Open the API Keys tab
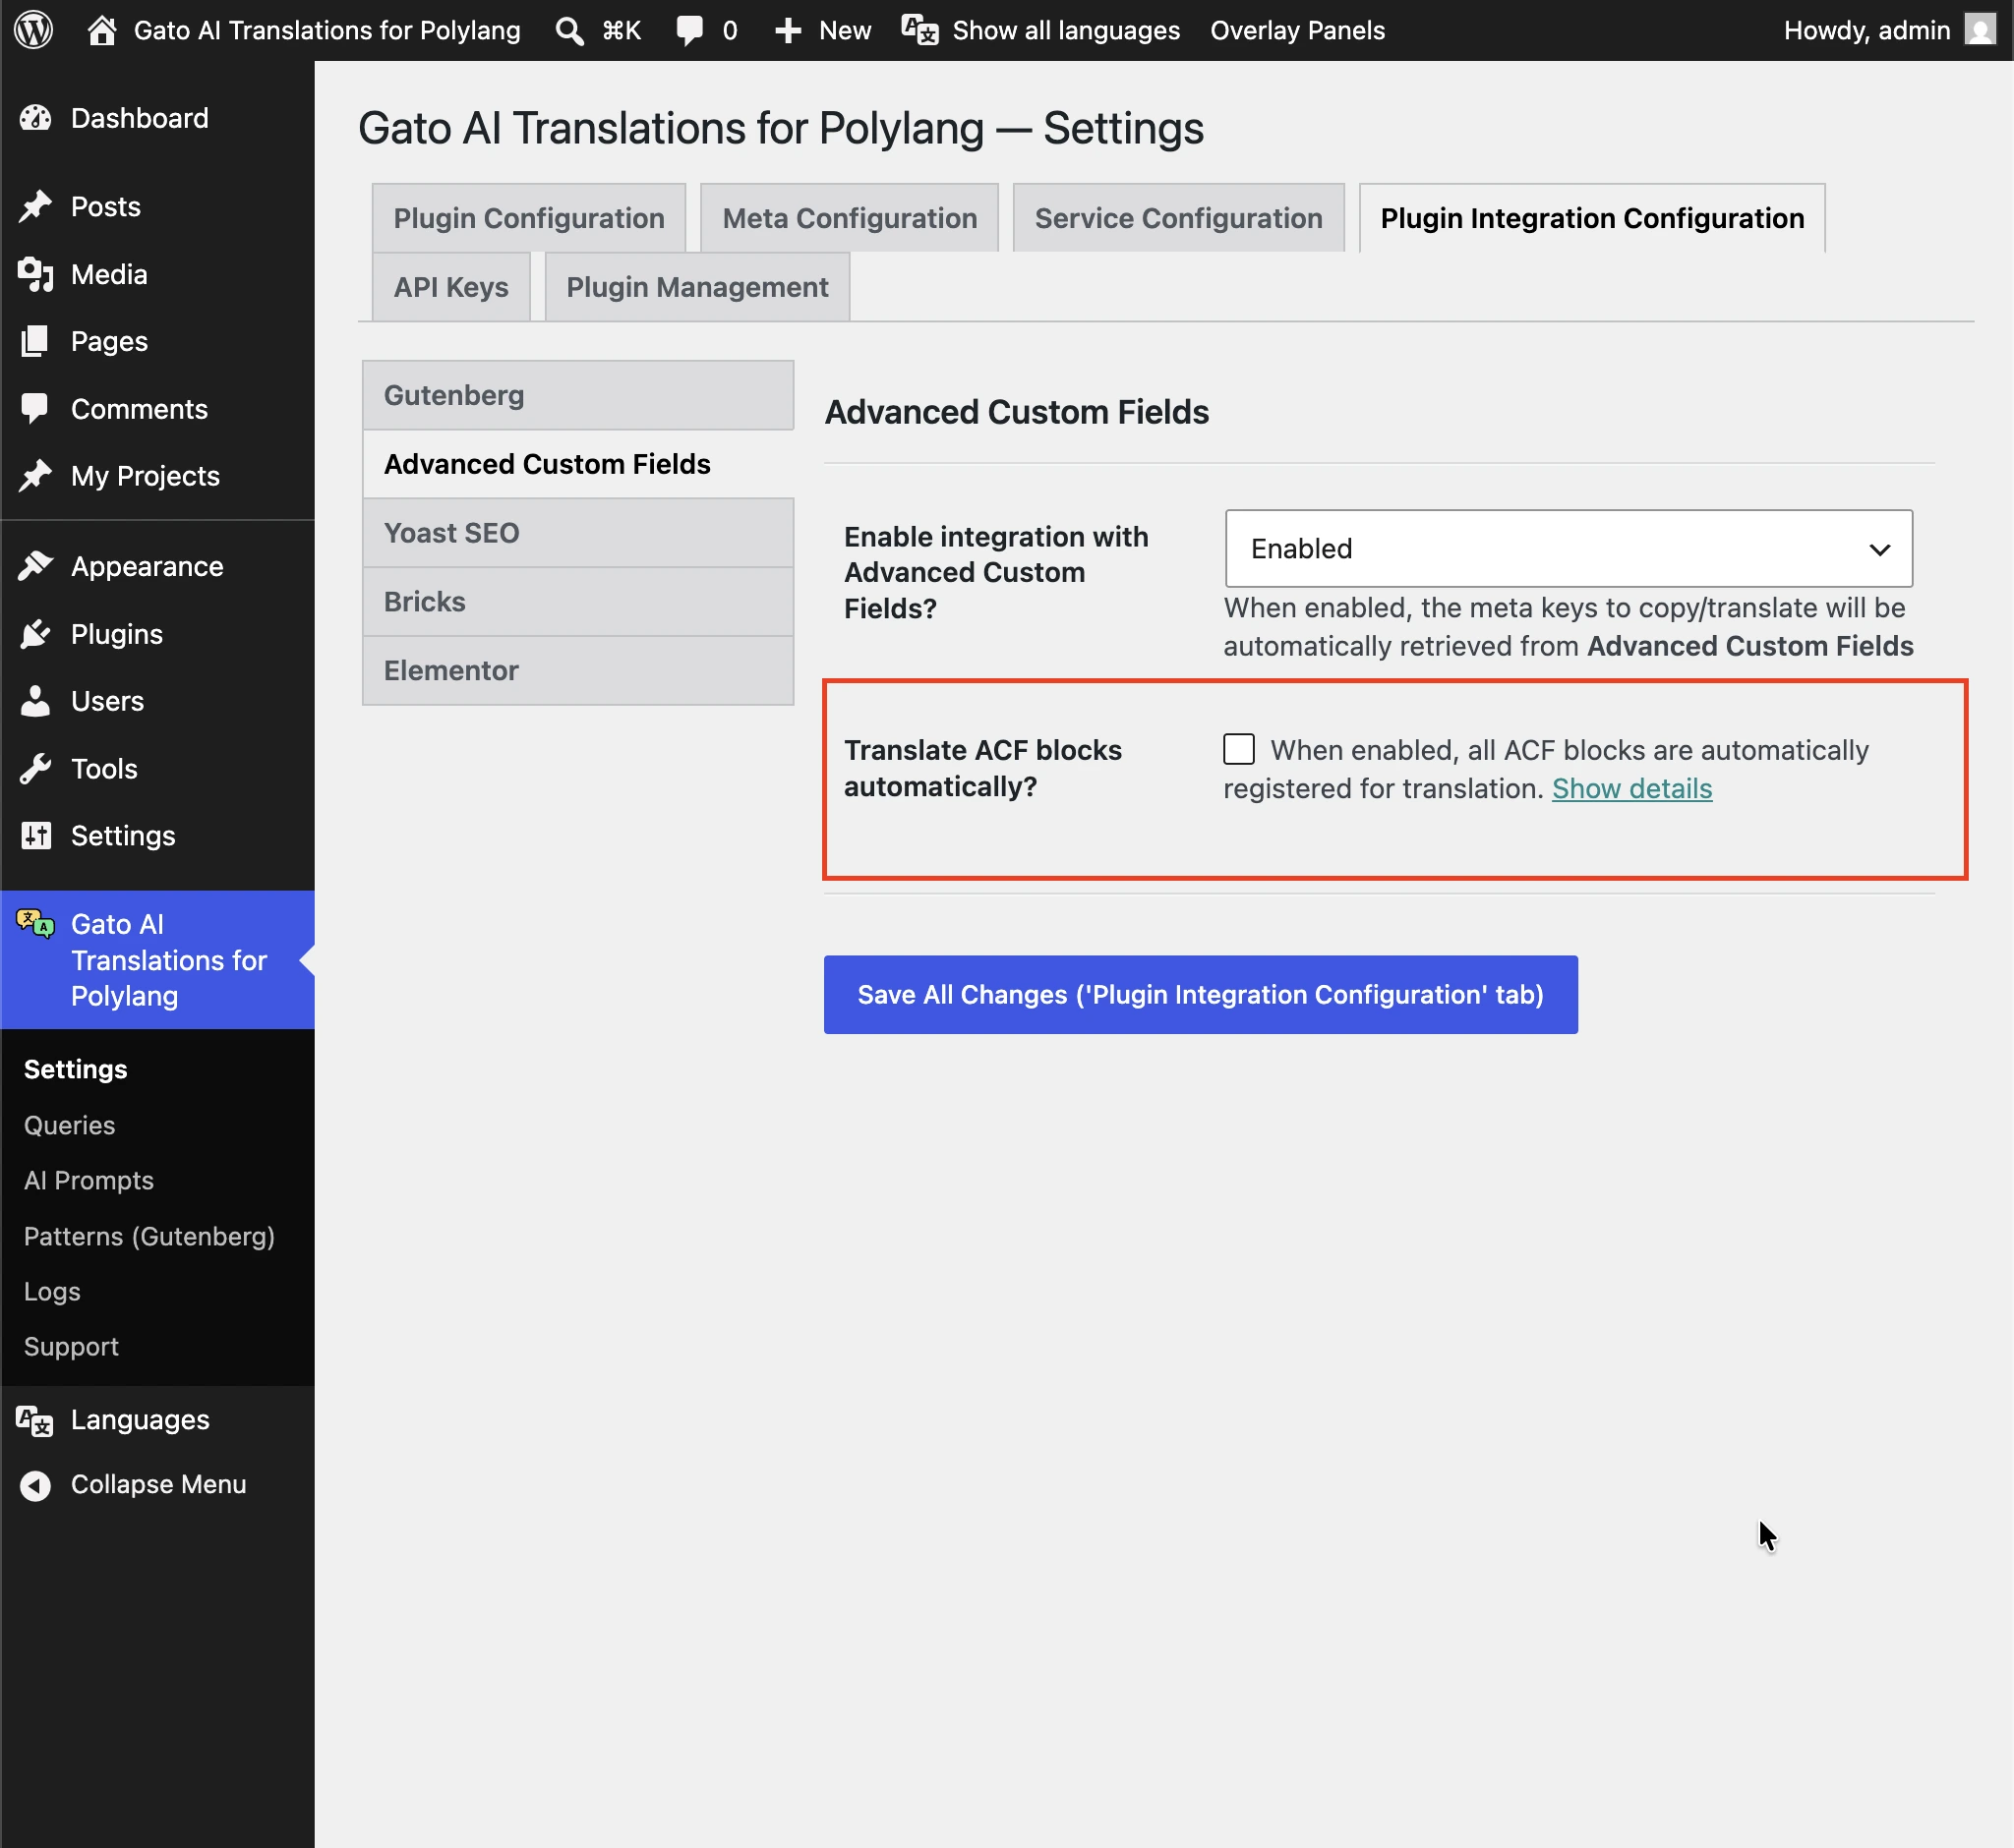 (x=451, y=287)
